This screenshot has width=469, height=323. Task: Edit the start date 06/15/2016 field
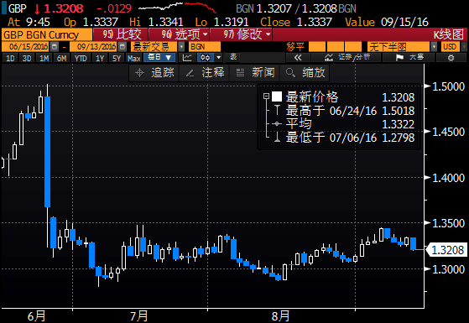26,47
